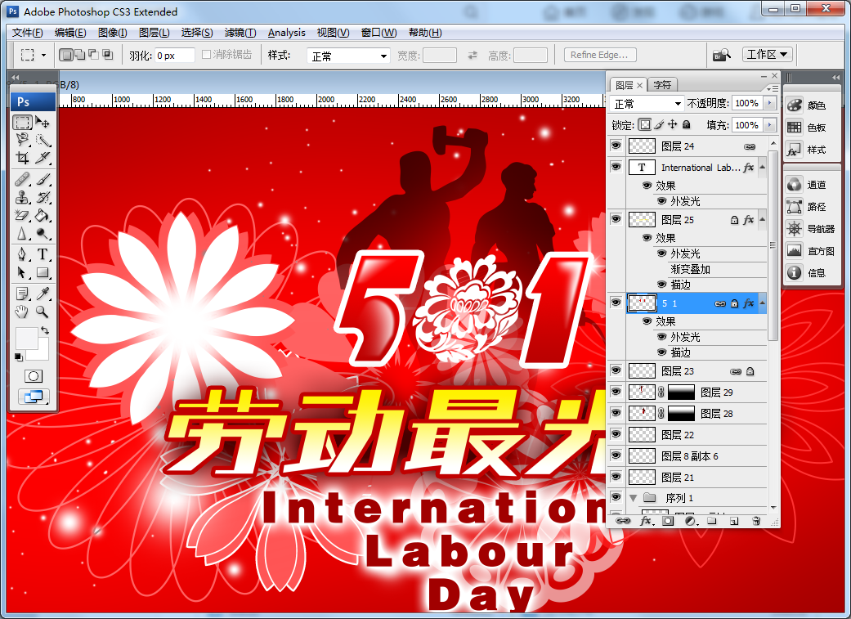Screen dimensions: 851x619
Task: Select the Notes tool
Action: 22,294
